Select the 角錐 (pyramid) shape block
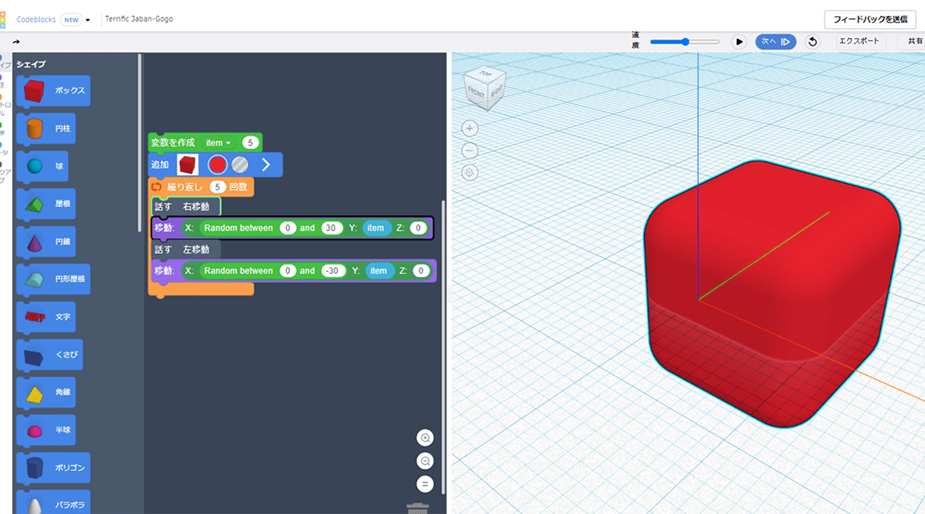This screenshot has width=925, height=514. (x=53, y=391)
